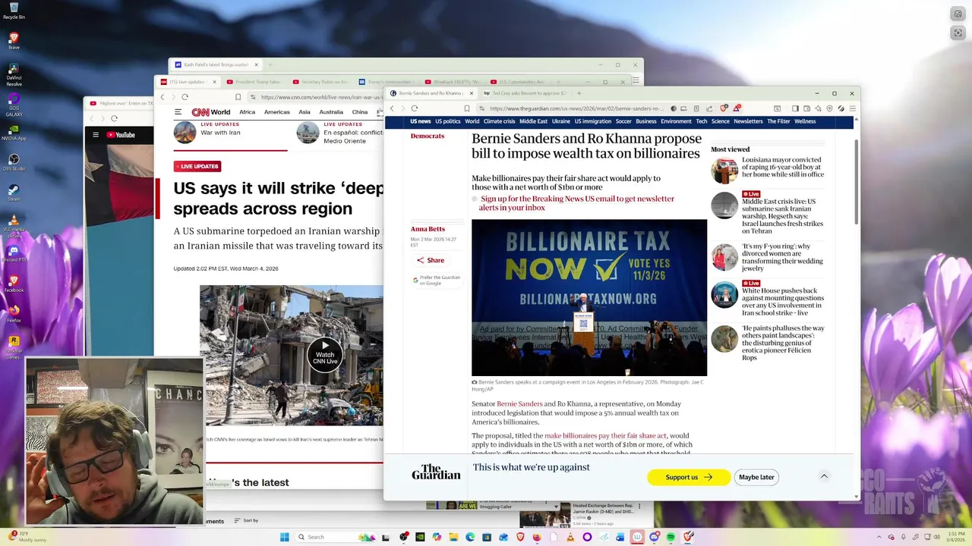This screenshot has height=546, width=972.
Task: Play the Watch CNN Live video
Action: click(325, 355)
